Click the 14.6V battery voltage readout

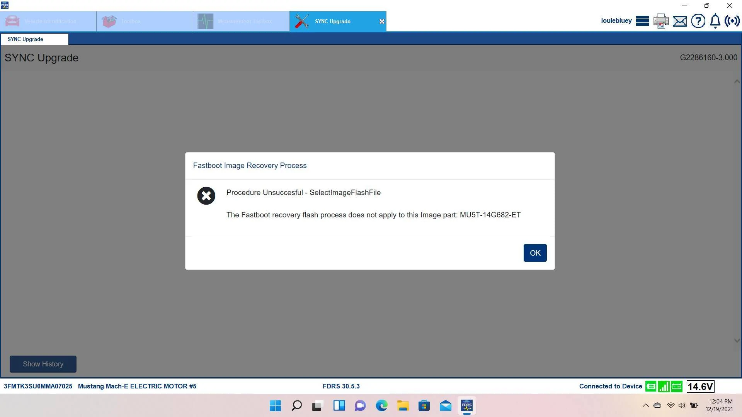[x=700, y=386]
